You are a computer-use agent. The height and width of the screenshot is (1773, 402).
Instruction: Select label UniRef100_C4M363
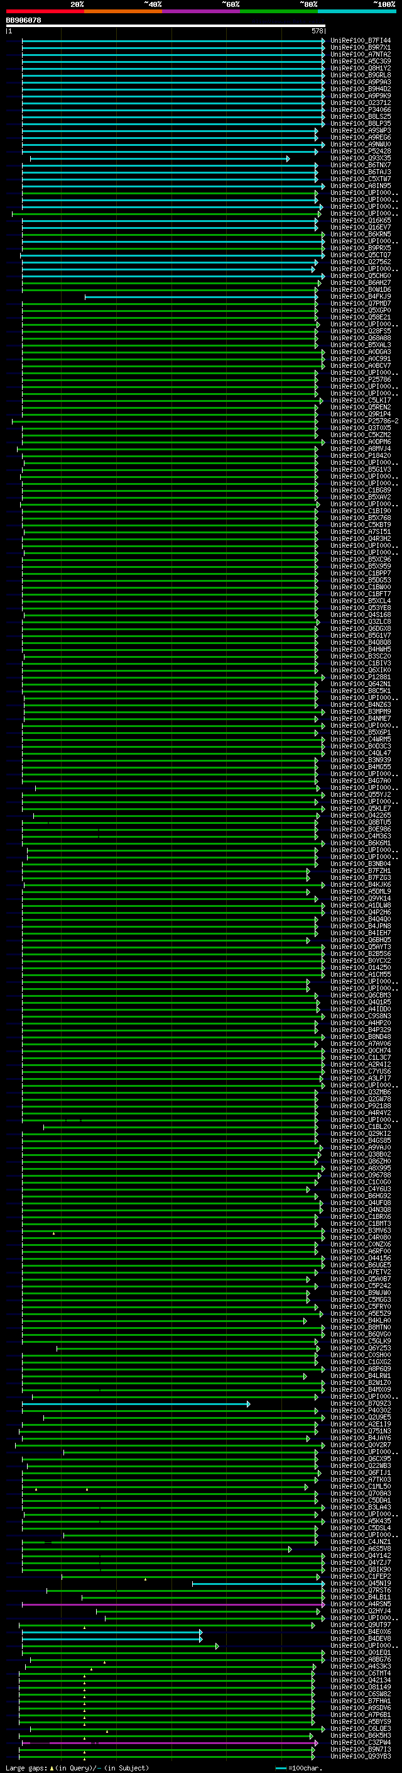point(360,836)
